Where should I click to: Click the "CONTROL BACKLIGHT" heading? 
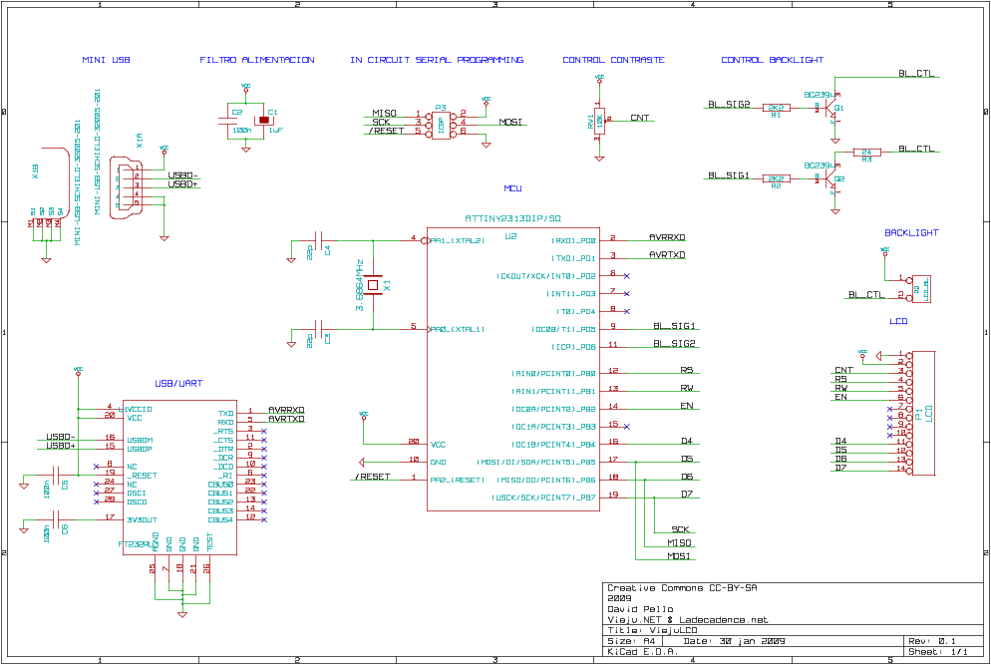(773, 60)
